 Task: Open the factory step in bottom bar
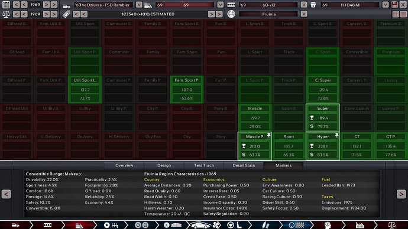360,225
